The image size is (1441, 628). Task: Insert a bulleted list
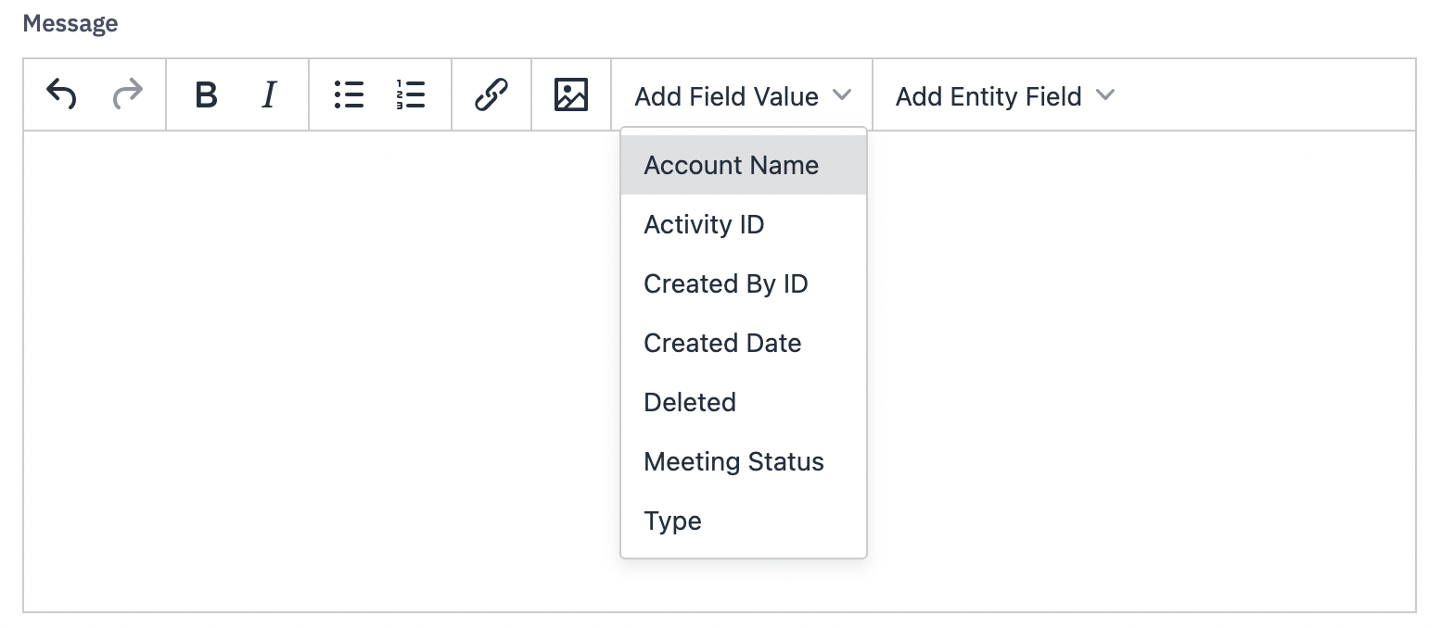pos(349,94)
